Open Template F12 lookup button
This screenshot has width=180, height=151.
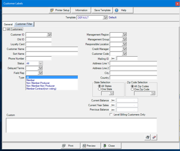click(x=105, y=18)
